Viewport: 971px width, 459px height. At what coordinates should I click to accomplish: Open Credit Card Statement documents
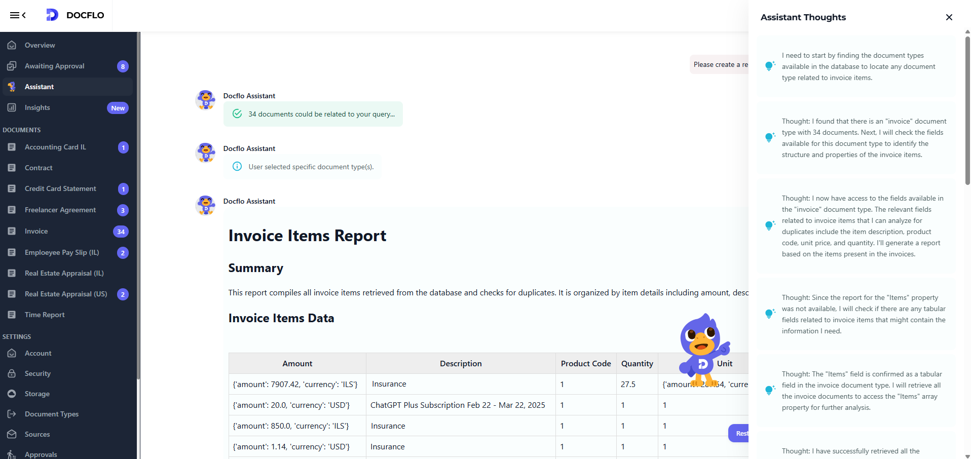tap(60, 188)
